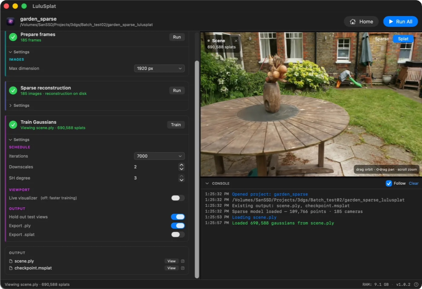Go to Home screen
The width and height of the screenshot is (422, 289).
pos(361,21)
